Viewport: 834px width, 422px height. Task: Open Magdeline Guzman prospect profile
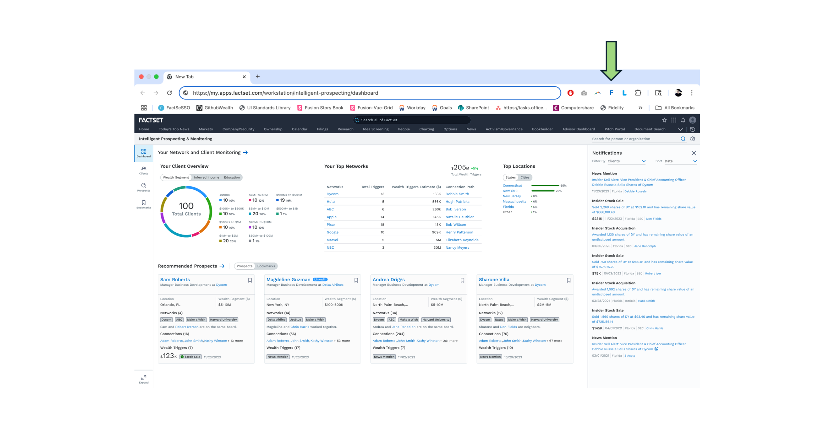288,279
